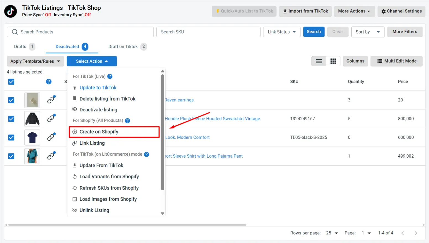Click the Search SKU input field
429x243 pixels.
point(208,32)
